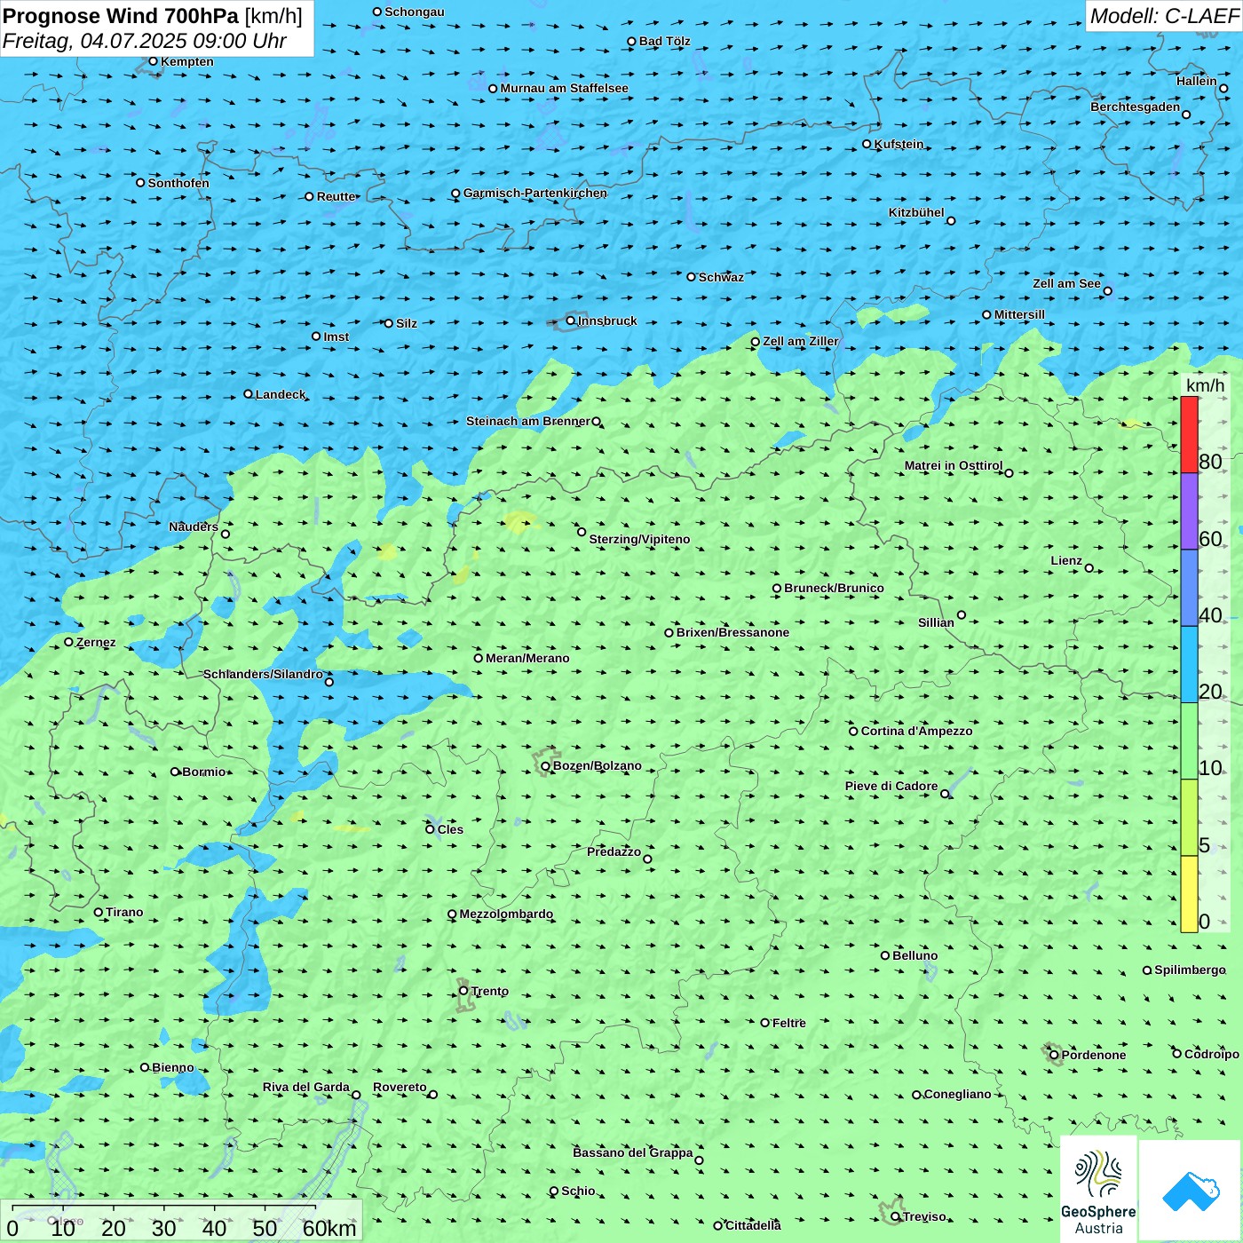Click the 'Codroipo' label
The height and width of the screenshot is (1243, 1243).
tap(1212, 1054)
